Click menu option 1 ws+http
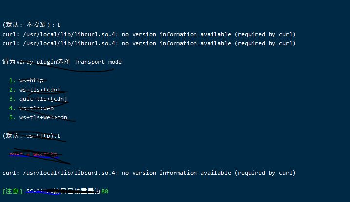The image size is (350, 202). [x=32, y=80]
